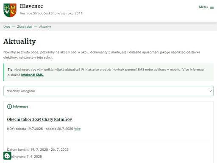This screenshot has height=163, width=217.
Task: Open cookie settings icon
Action: click(x=7, y=156)
